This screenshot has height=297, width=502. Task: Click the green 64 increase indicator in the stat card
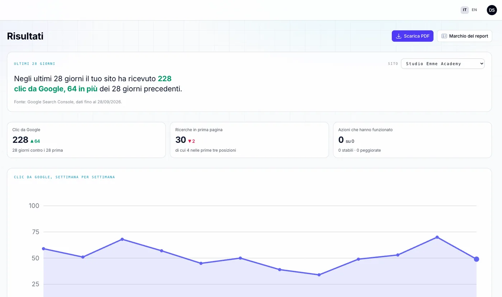[35, 141]
